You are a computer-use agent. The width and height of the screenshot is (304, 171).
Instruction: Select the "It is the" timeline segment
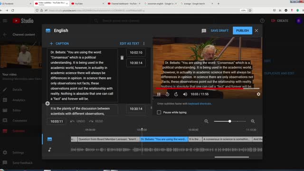[x=195, y=139]
